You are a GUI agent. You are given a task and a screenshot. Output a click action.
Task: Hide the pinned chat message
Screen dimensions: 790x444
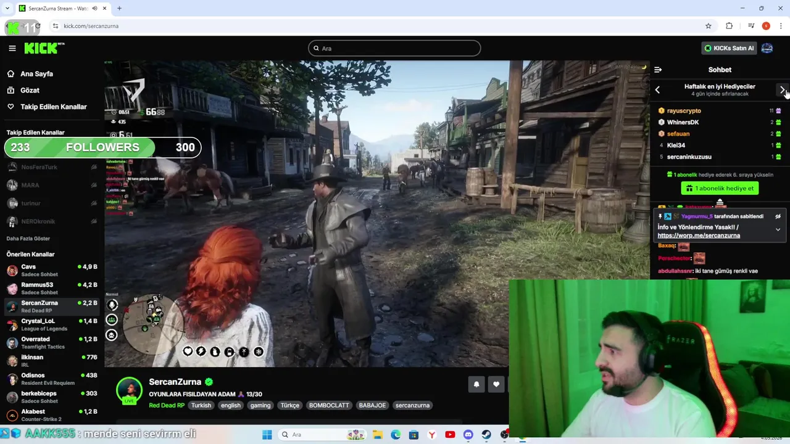point(778,216)
